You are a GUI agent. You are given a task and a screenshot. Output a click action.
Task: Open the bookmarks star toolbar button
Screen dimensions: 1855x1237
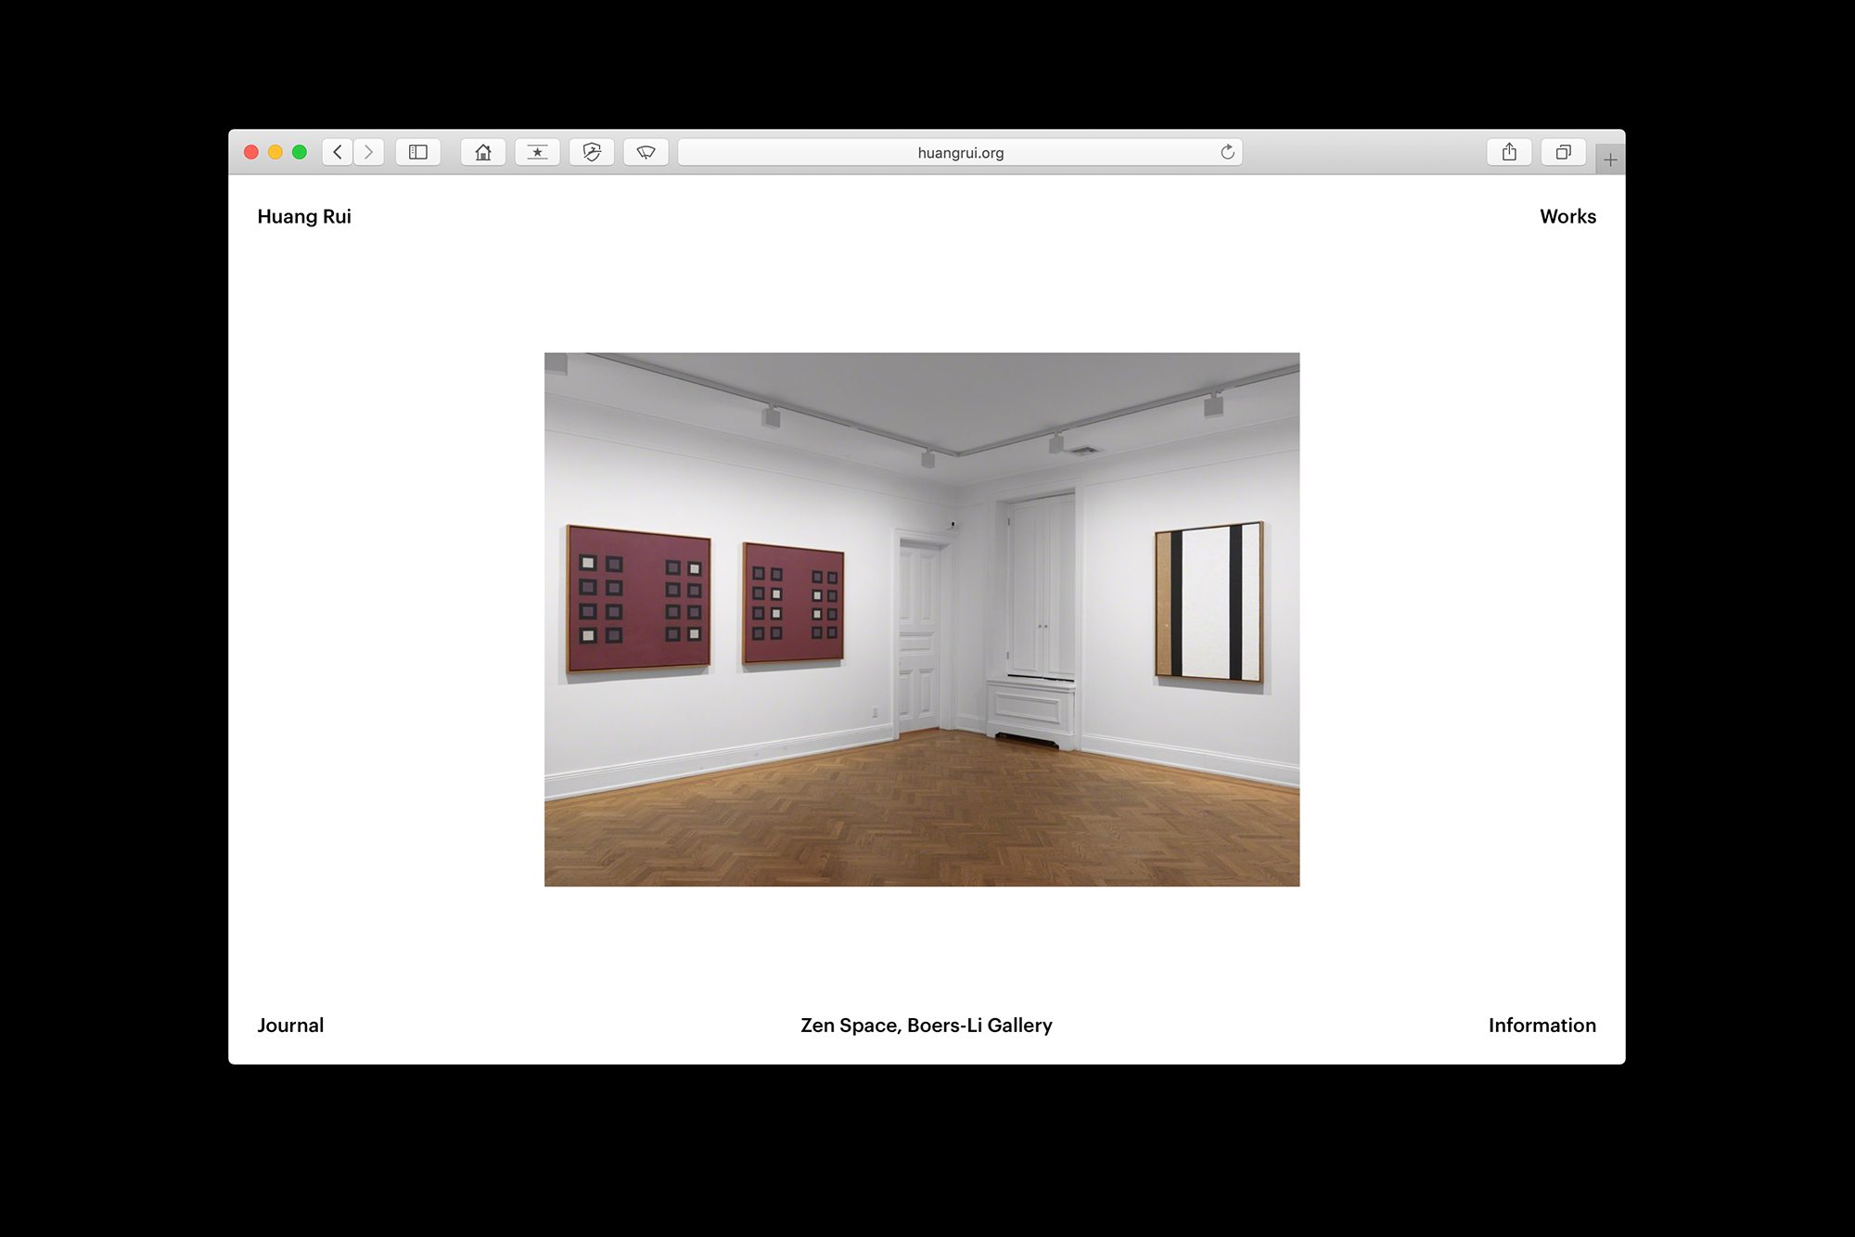pos(538,152)
